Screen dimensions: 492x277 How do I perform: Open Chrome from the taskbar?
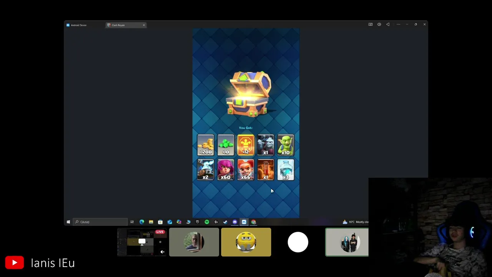click(254, 222)
